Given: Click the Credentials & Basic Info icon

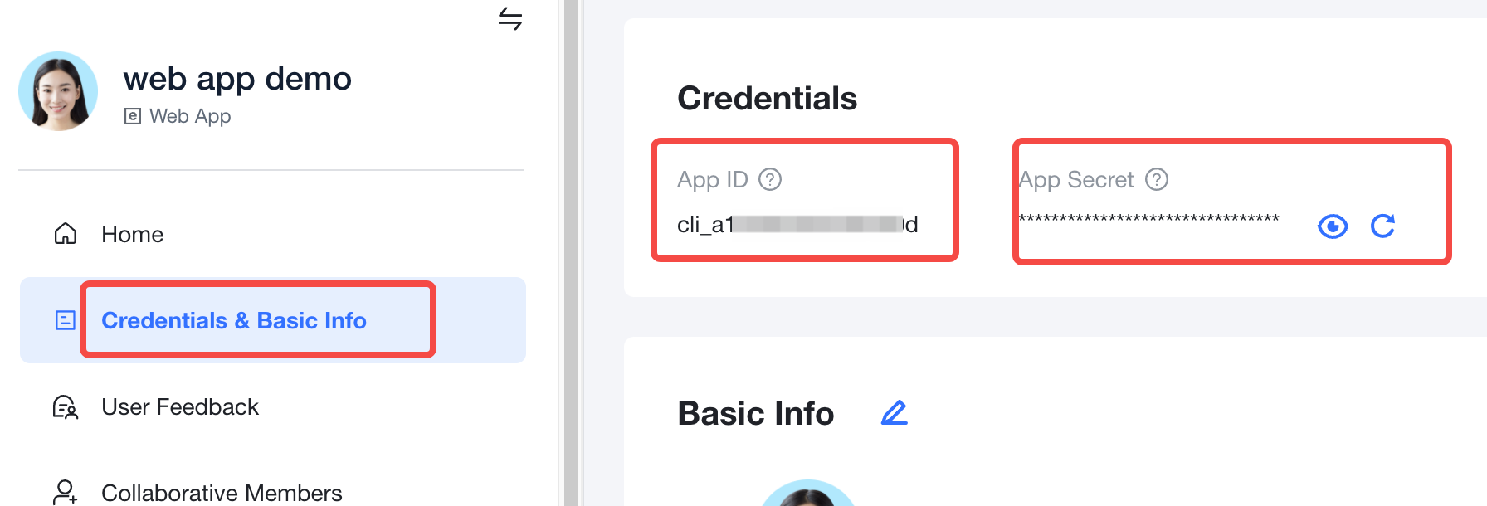Looking at the screenshot, I should pos(65,320).
